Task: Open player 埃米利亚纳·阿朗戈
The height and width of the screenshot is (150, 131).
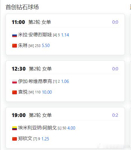Action: pyautogui.click(x=37, y=128)
